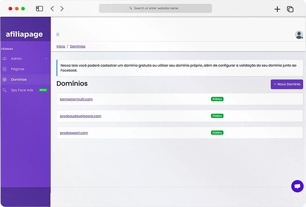Go back in browser history
The height and width of the screenshot is (207, 306).
coord(52,9)
